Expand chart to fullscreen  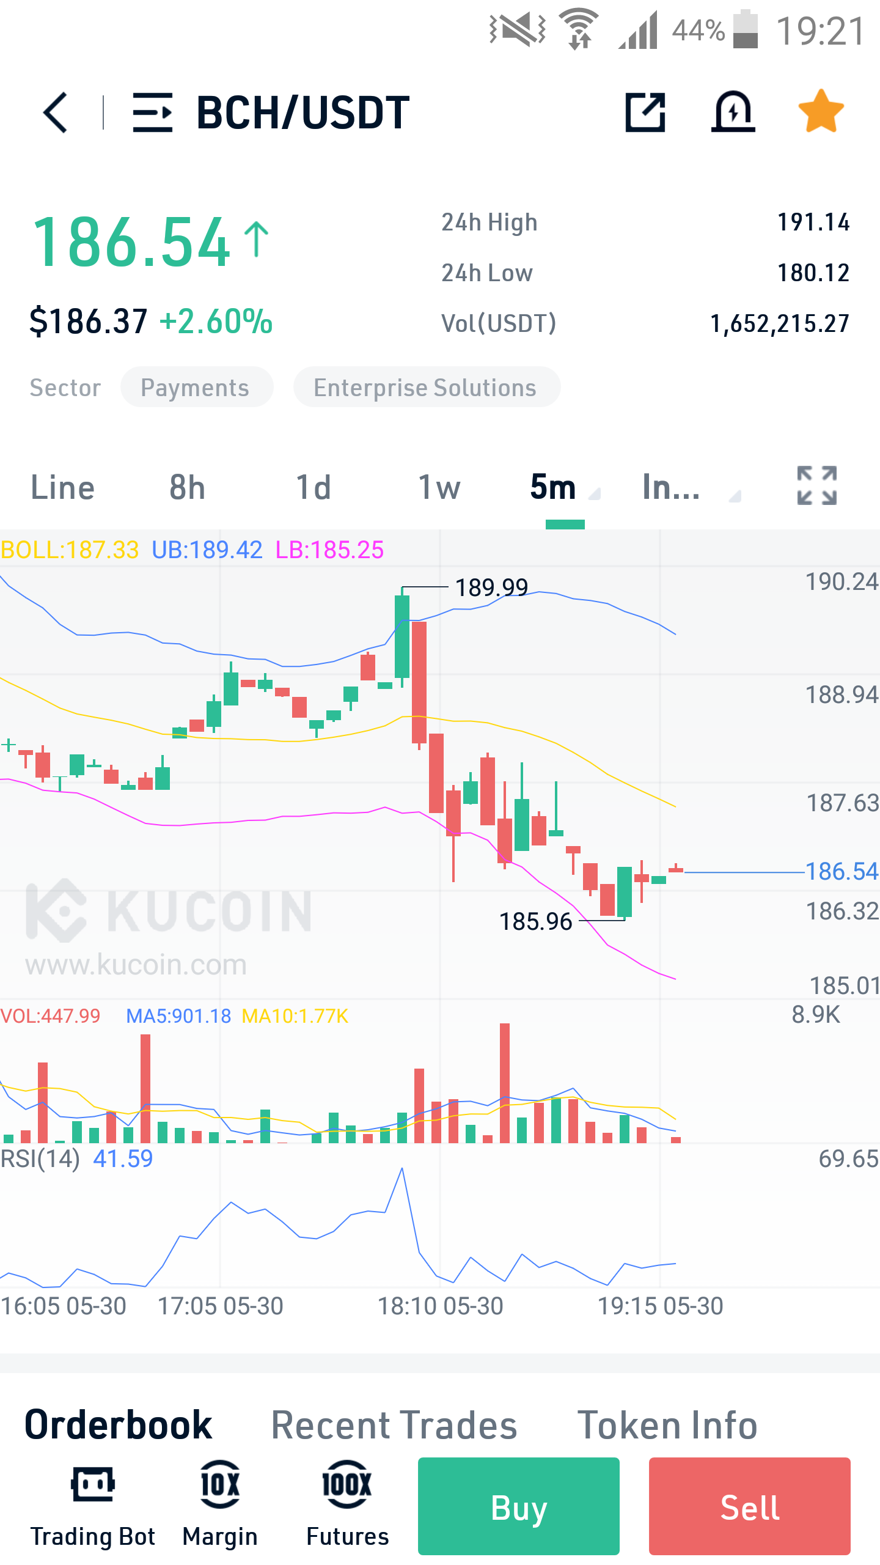817,486
